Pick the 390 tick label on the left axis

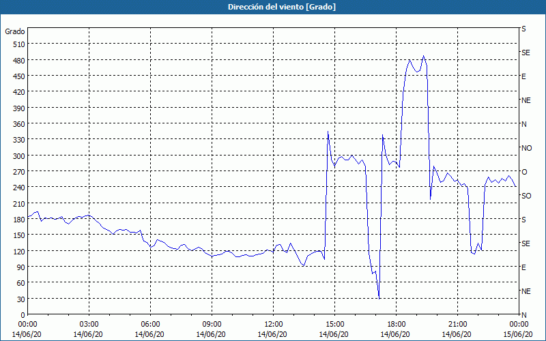pos(19,108)
